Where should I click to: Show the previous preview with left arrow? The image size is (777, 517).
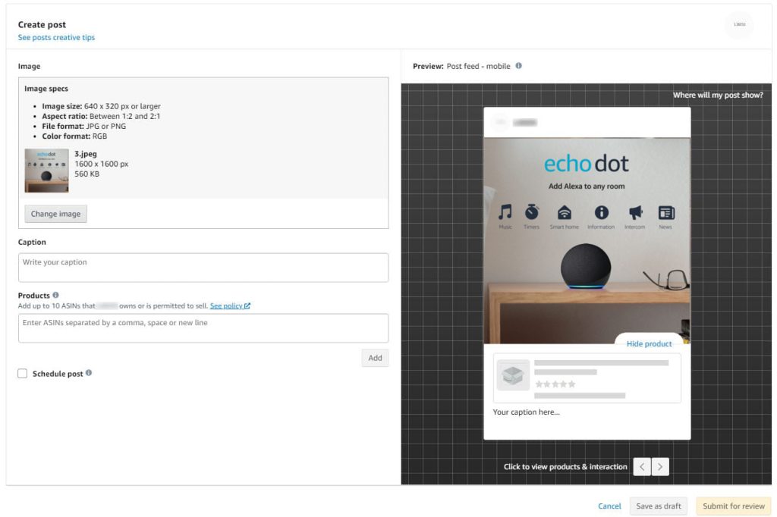(642, 466)
